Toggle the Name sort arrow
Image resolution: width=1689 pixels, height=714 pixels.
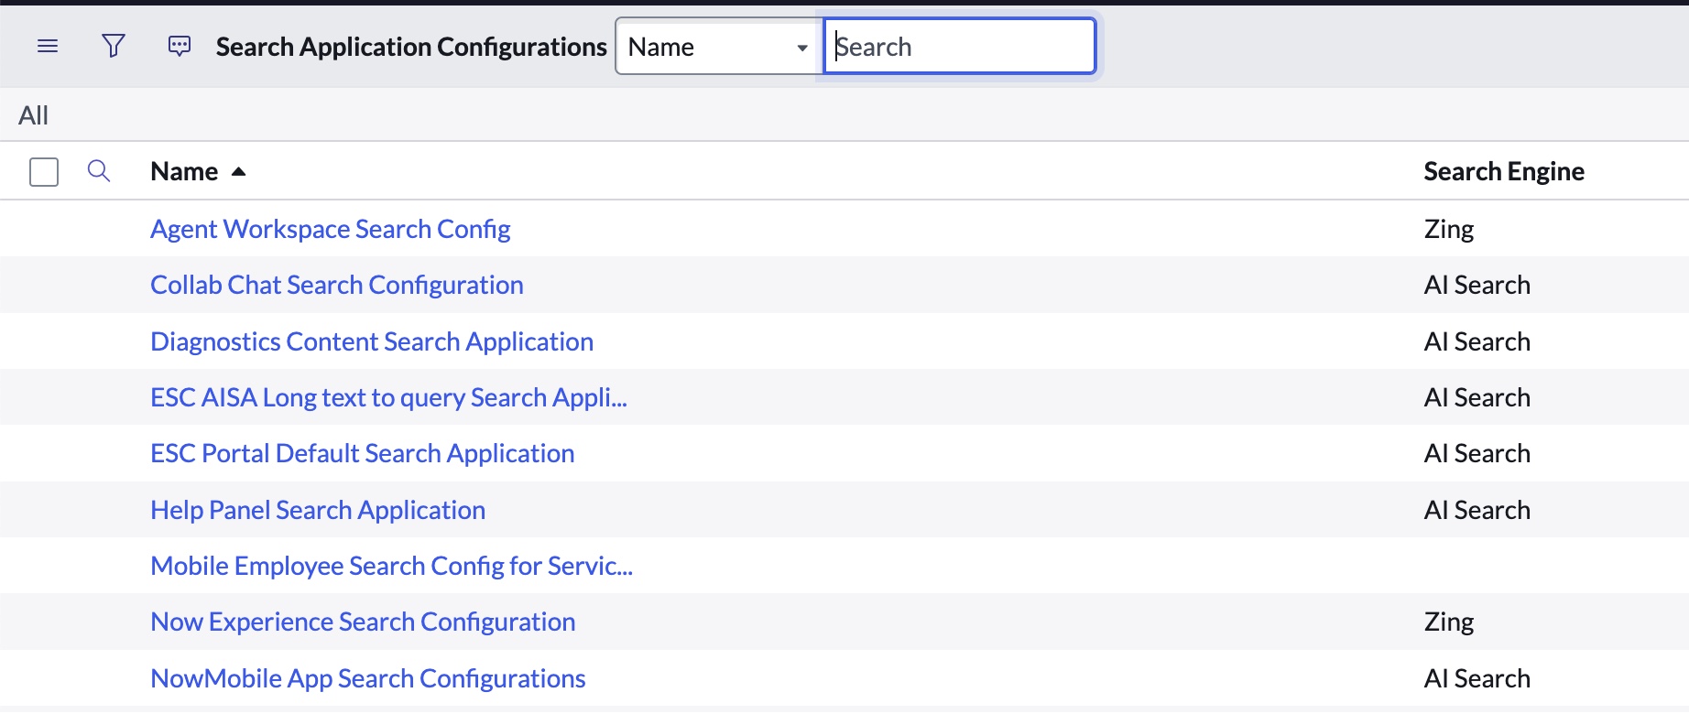click(x=239, y=171)
